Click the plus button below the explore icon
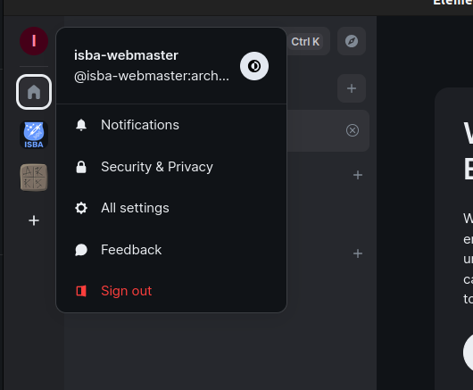 pos(352,88)
